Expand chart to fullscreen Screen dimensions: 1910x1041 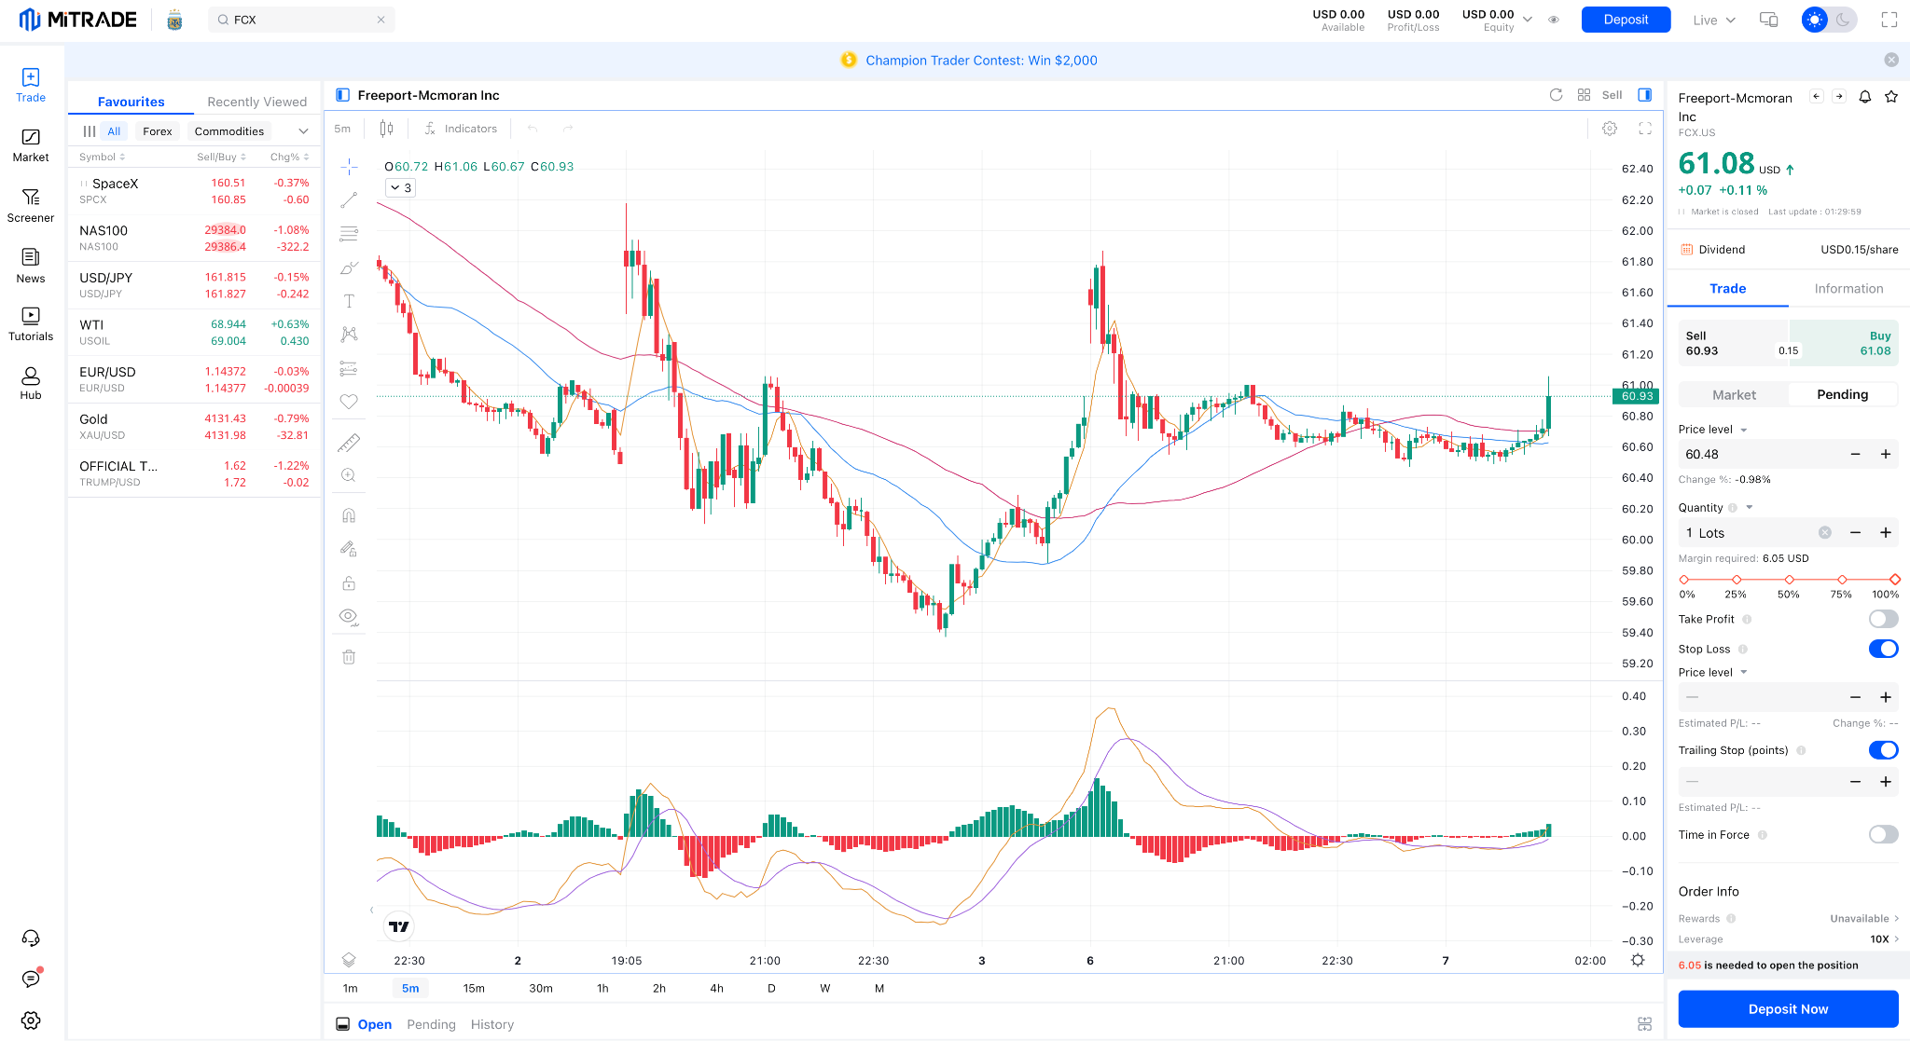point(1645,129)
